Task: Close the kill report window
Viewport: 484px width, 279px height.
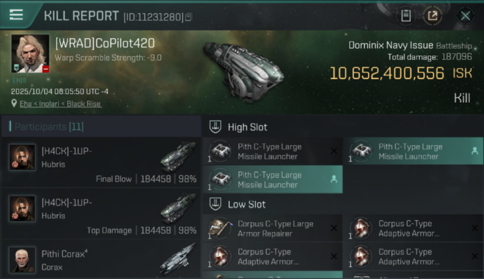Action: click(465, 16)
